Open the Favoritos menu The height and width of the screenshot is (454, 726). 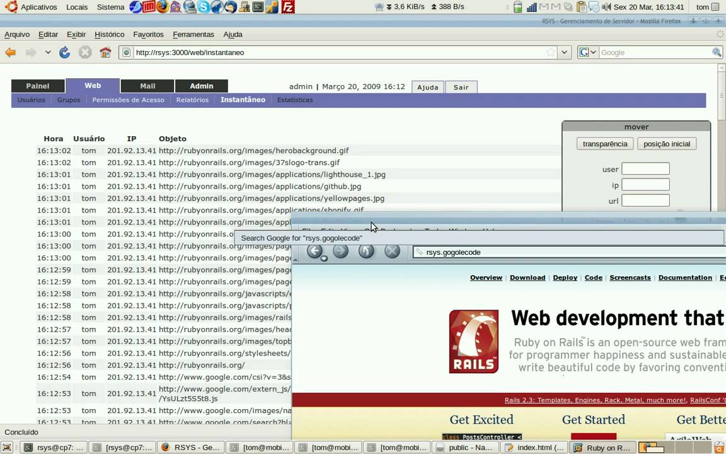pos(148,35)
